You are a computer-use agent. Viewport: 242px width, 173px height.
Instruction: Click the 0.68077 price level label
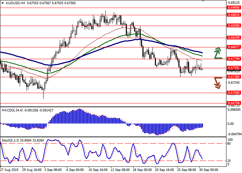234,47
